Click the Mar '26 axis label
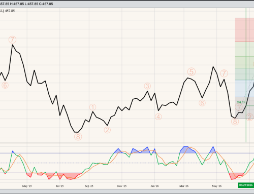Screen dimensions: 254x194 184,186
